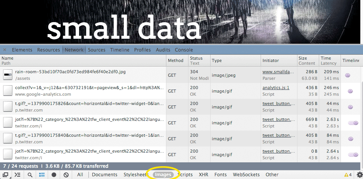Select the rain-room jpg thumbnail
This screenshot has width=363, height=179.
coord(8,75)
